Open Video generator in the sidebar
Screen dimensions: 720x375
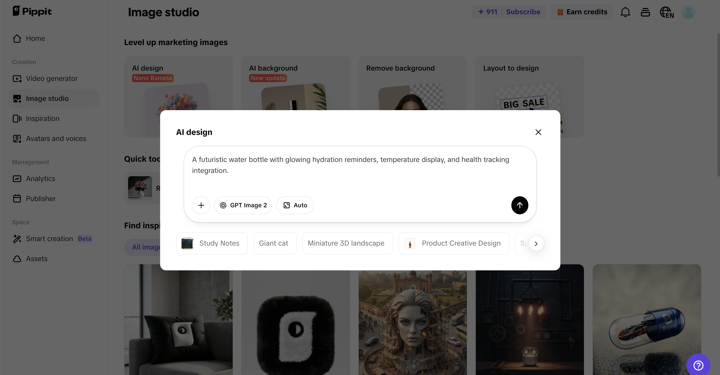[54, 79]
